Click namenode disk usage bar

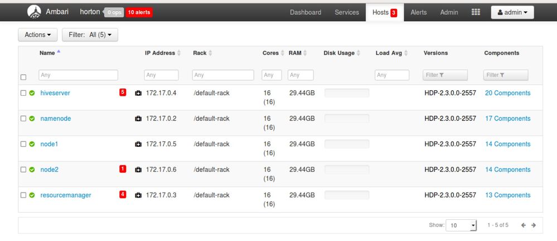click(x=347, y=119)
